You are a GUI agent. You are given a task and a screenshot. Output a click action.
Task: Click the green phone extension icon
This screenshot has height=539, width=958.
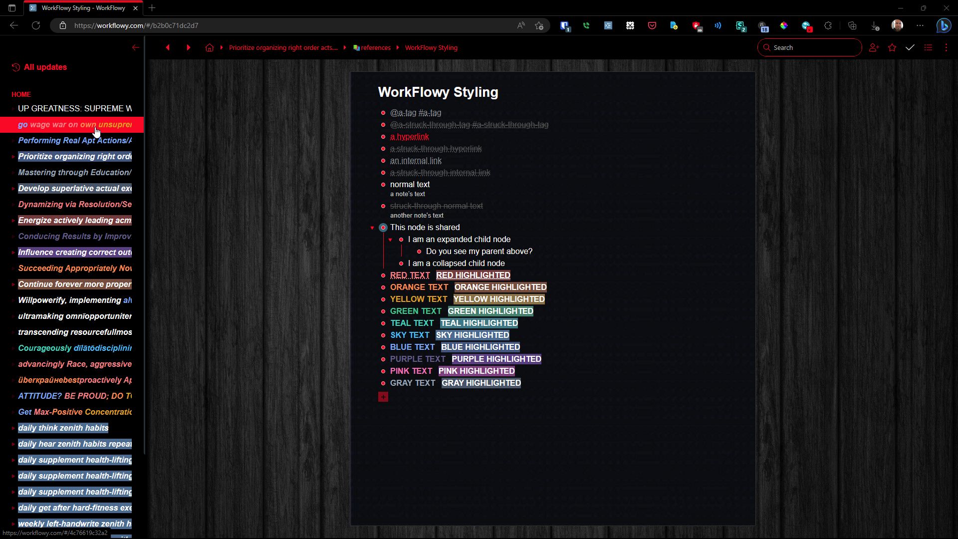(x=586, y=25)
